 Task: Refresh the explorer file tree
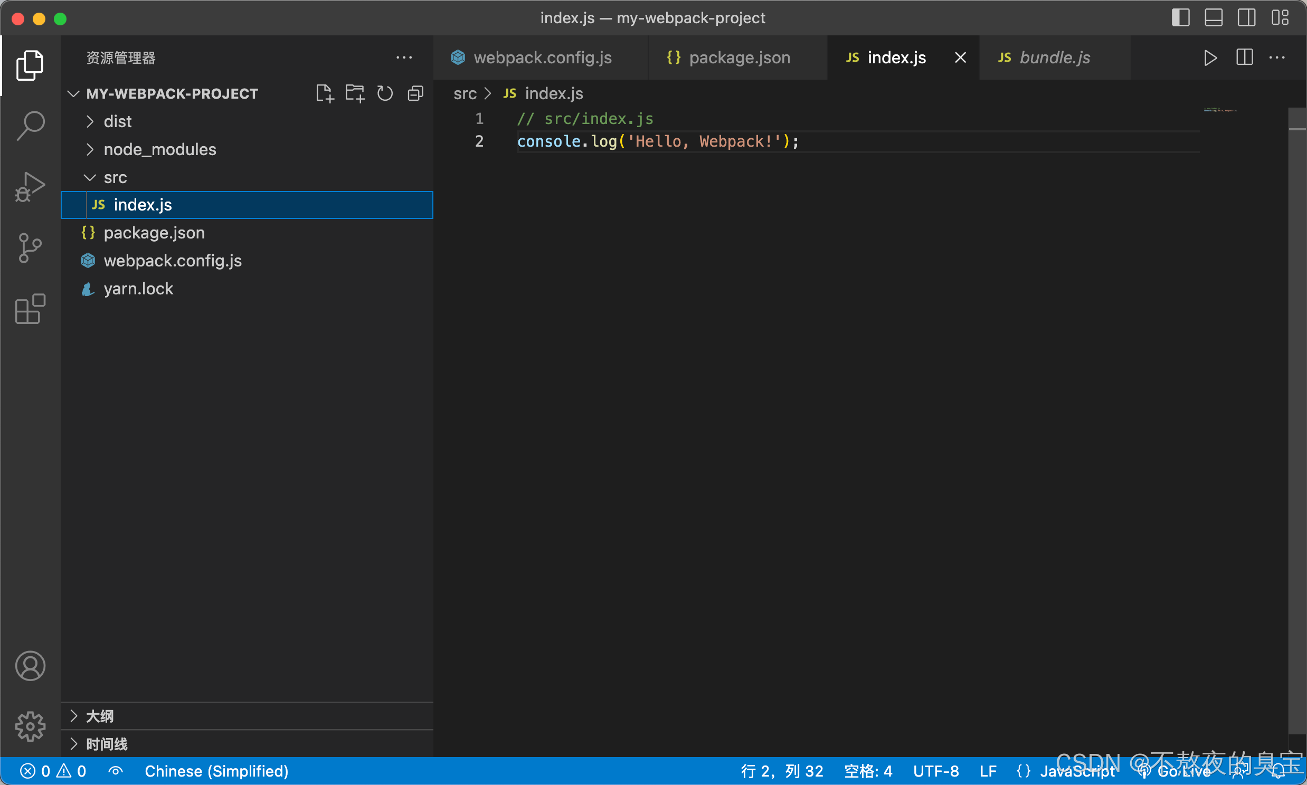(x=385, y=93)
